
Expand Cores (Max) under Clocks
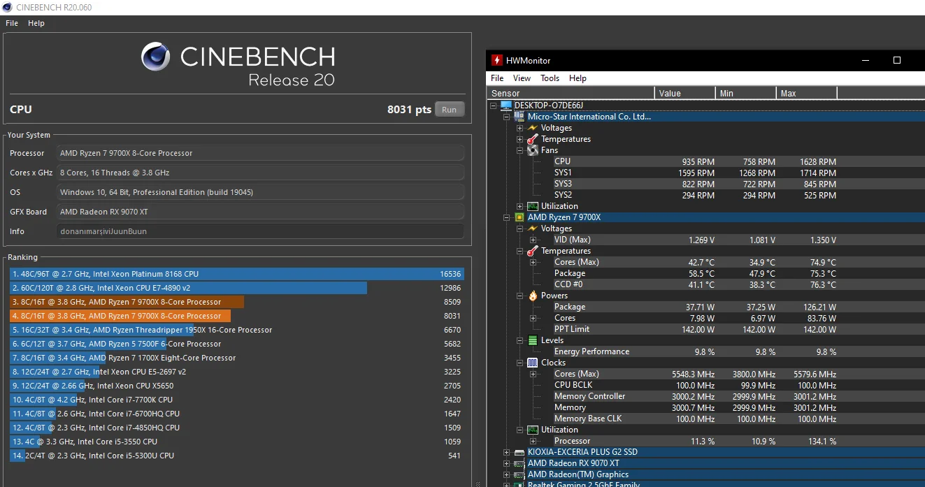pyautogui.click(x=533, y=374)
